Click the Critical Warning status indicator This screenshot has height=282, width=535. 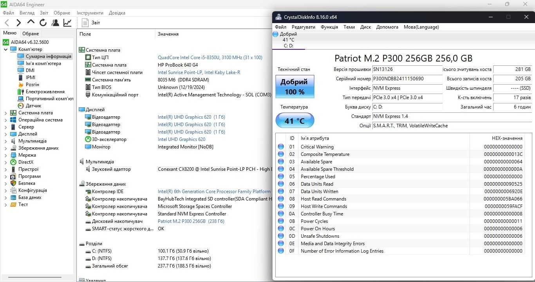pos(281,147)
